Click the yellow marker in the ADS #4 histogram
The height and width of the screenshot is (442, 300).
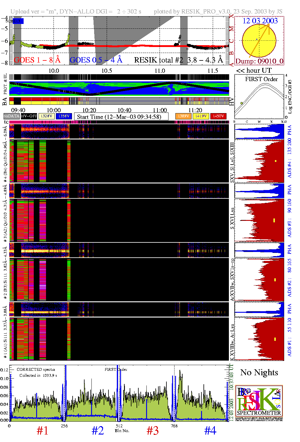[x=275, y=161]
